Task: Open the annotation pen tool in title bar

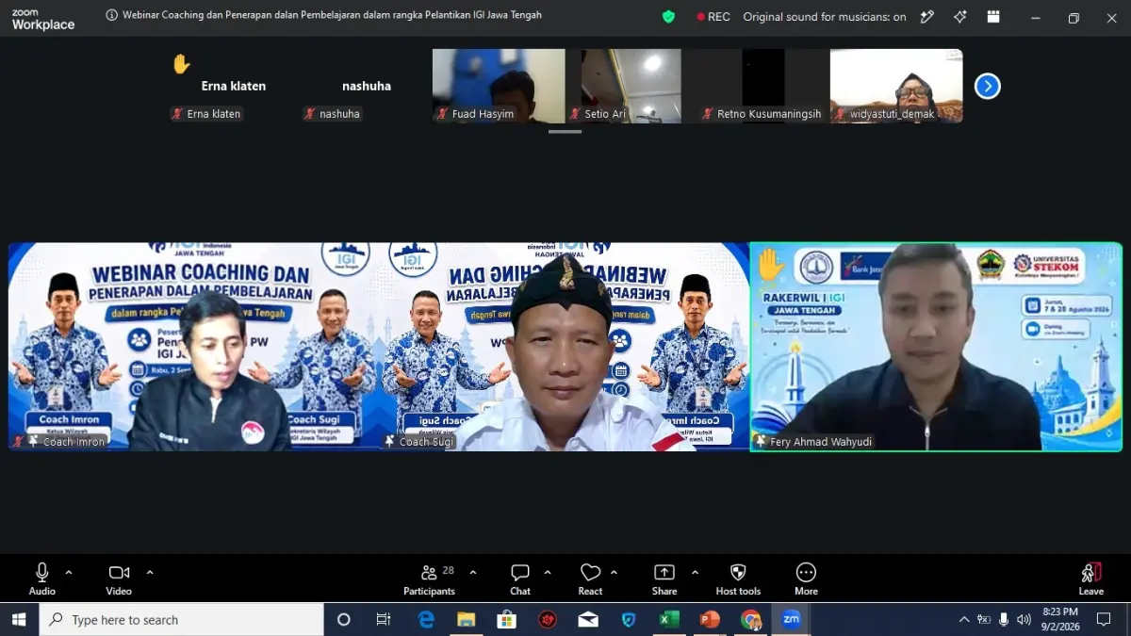Action: click(927, 16)
